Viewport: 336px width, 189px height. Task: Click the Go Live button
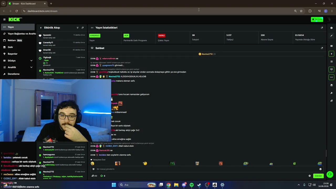point(317,19)
